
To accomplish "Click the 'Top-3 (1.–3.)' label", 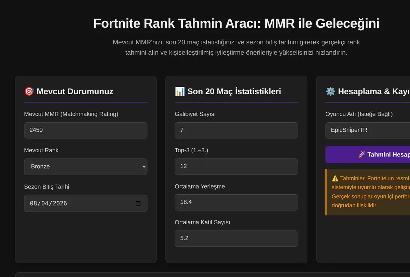I will pyautogui.click(x=191, y=150).
